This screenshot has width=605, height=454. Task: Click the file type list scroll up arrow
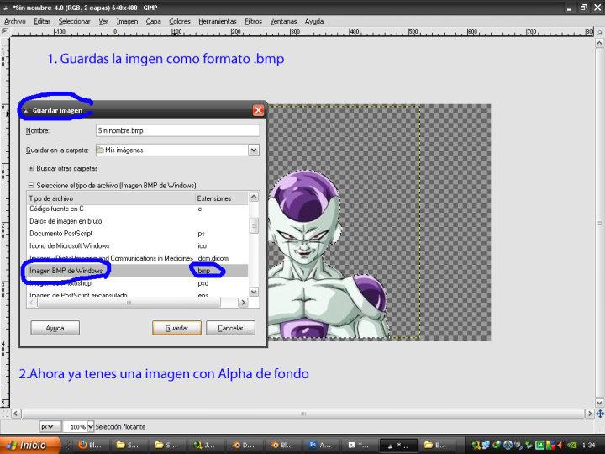tap(254, 197)
